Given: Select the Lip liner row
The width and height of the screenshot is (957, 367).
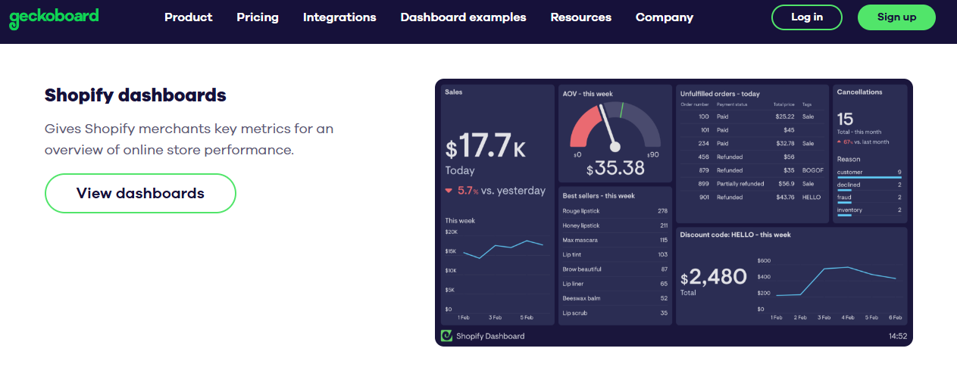Looking at the screenshot, I should coord(615,284).
